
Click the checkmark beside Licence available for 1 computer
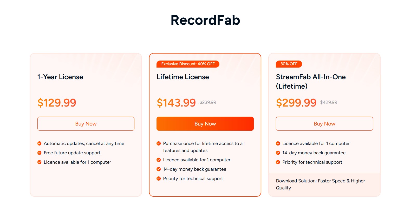pyautogui.click(x=40, y=162)
